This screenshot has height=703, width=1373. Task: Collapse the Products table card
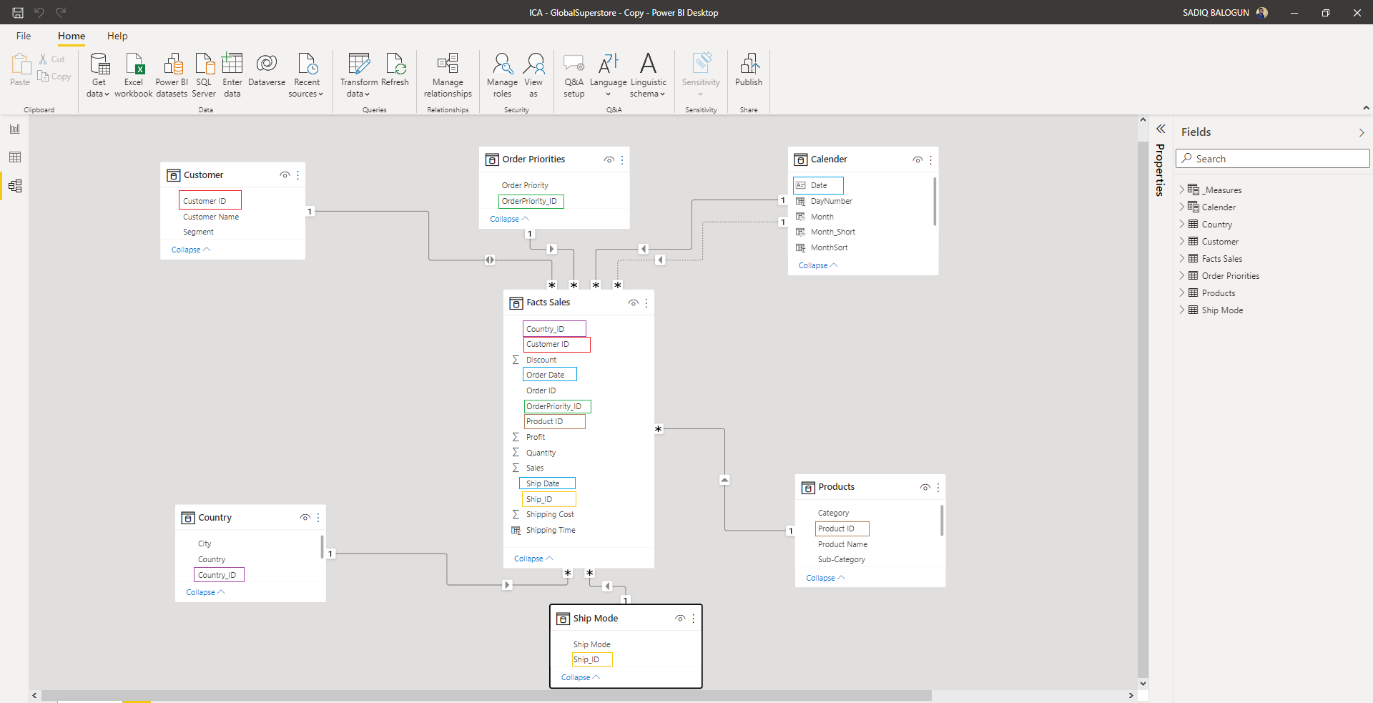click(825, 578)
